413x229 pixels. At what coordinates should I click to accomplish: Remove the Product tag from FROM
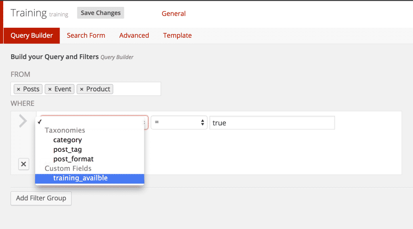click(x=81, y=89)
